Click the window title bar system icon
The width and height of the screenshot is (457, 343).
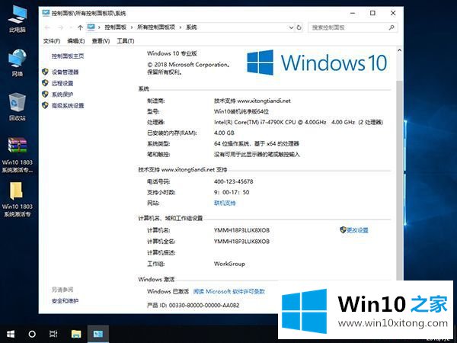46,13
